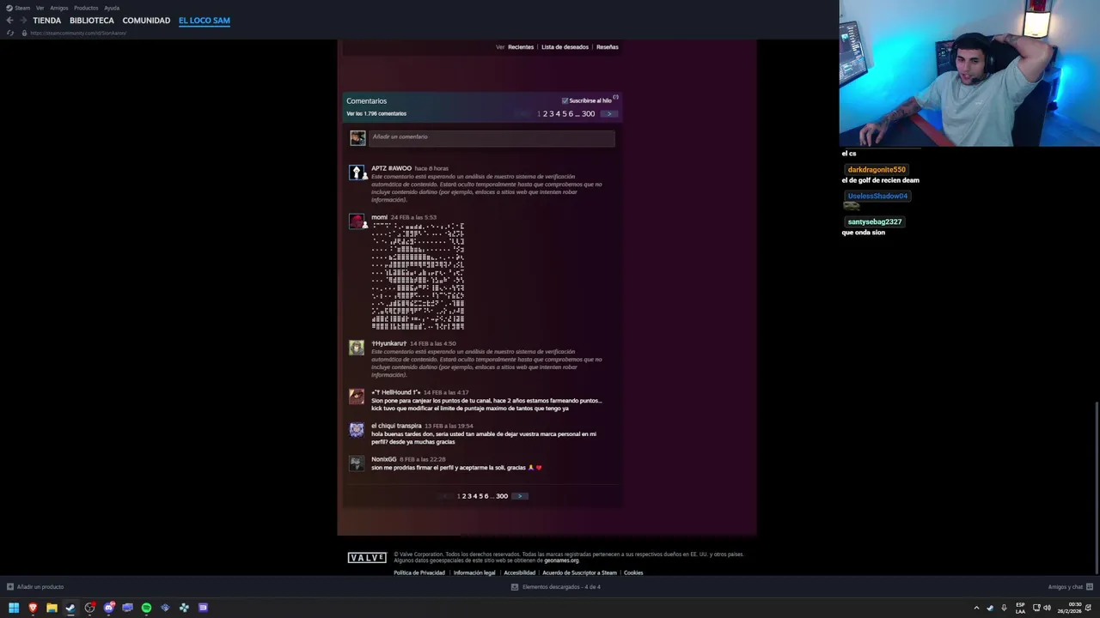The height and width of the screenshot is (618, 1100).
Task: Open el chiqui transpira's avatar
Action: point(357,430)
